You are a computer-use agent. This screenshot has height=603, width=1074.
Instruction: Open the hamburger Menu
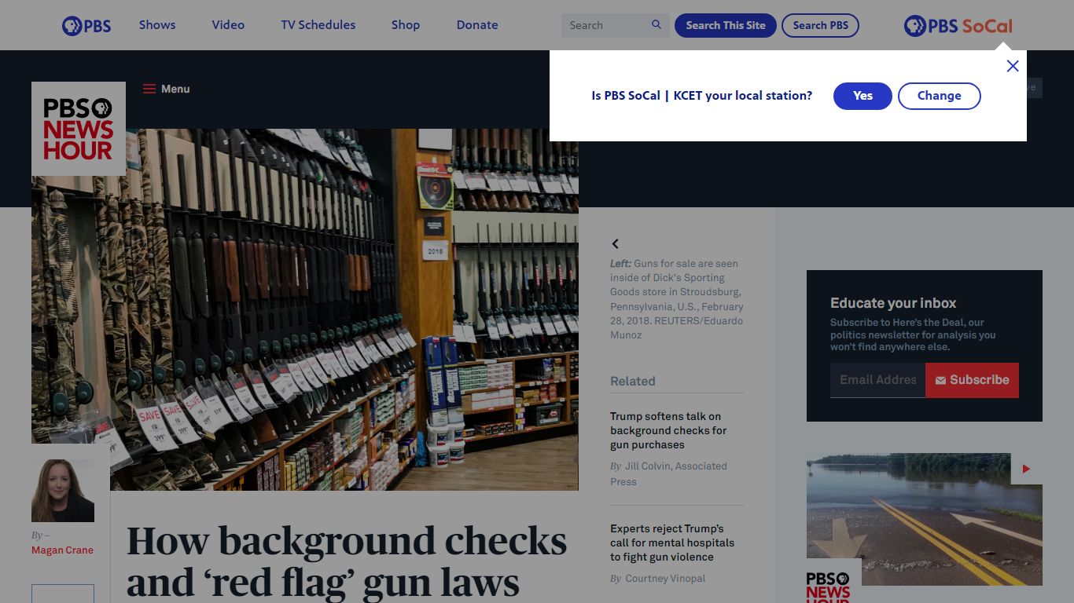click(166, 89)
